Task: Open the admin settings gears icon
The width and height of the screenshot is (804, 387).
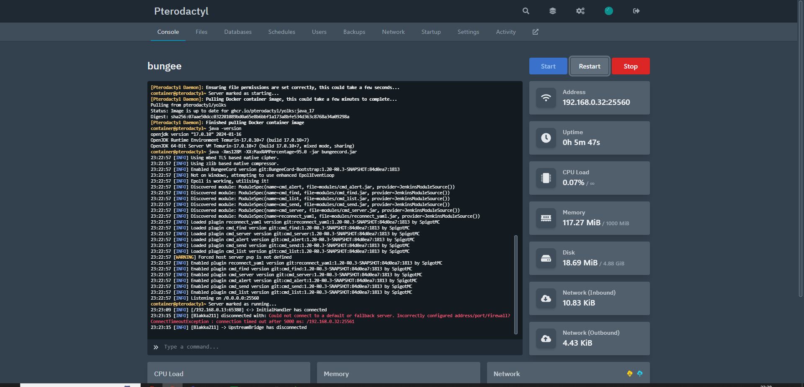Action: [580, 11]
